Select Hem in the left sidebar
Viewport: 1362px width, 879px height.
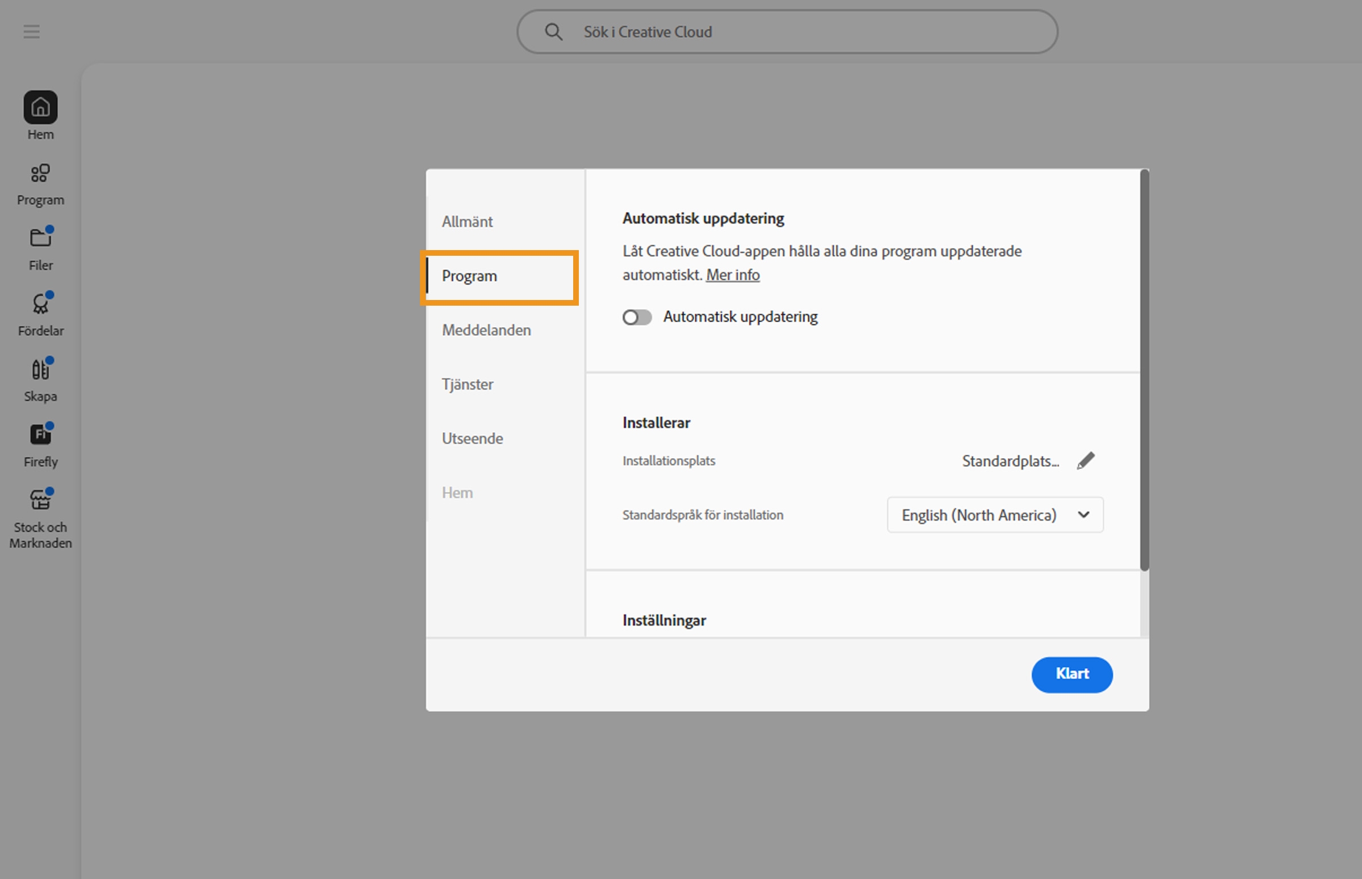pyautogui.click(x=40, y=114)
